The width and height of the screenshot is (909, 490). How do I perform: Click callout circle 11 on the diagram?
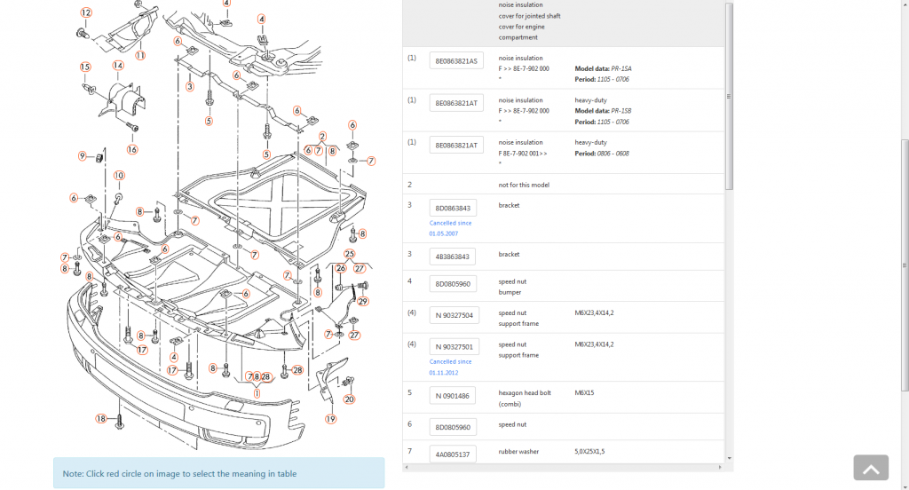pos(140,55)
